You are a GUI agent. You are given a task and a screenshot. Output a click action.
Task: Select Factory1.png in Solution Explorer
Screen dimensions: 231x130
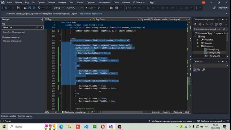tap(213, 49)
